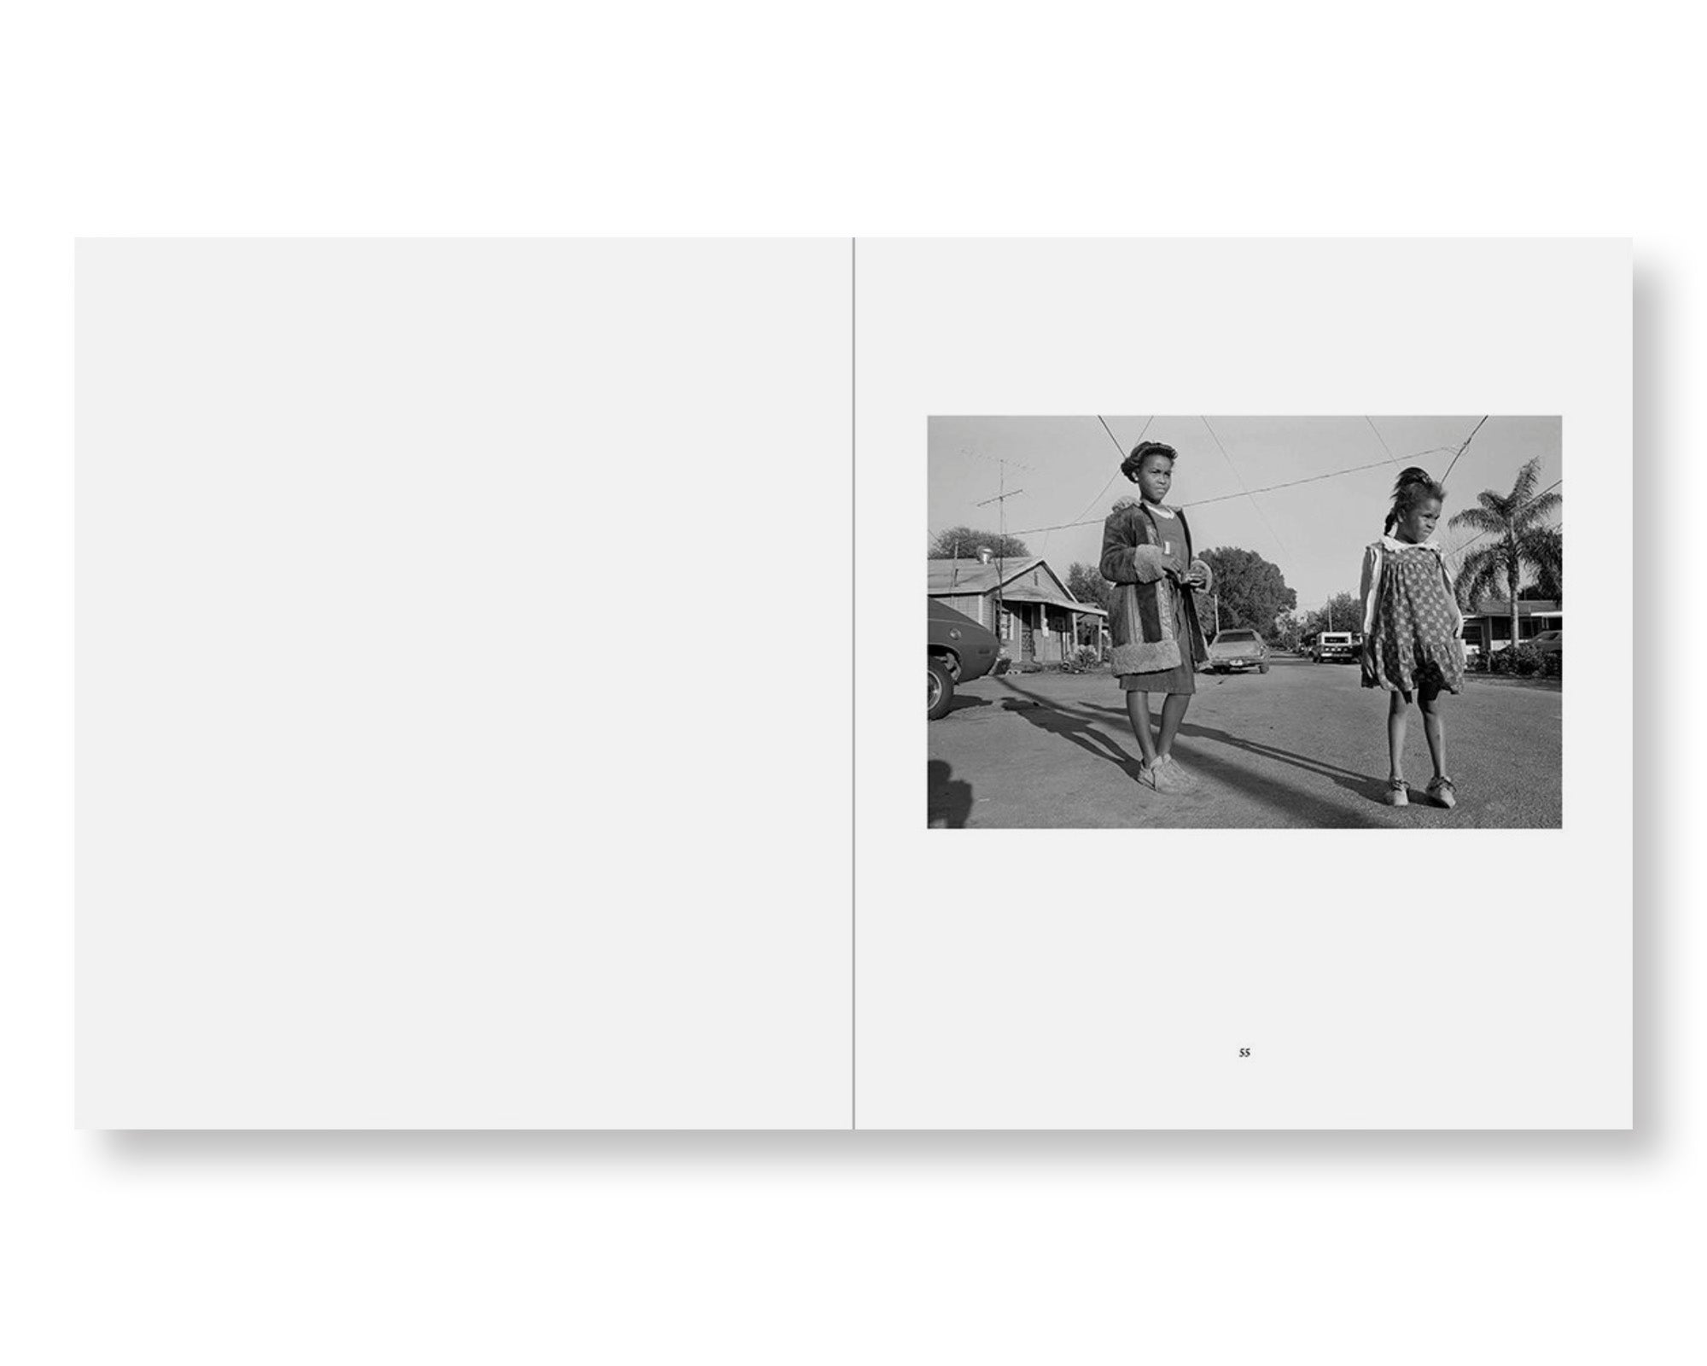Click the truck in the distant background
Viewport: 1707px width, 1366px height.
click(1336, 646)
